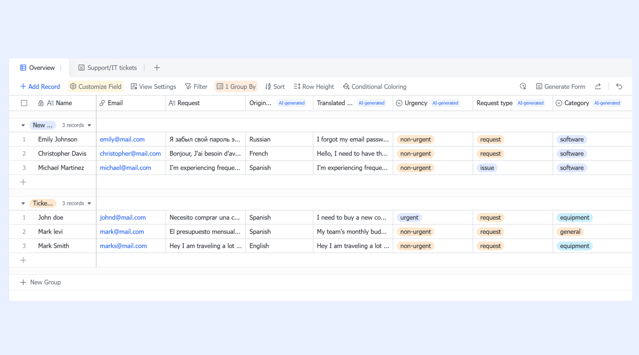Image resolution: width=639 pixels, height=355 pixels.
Task: Open Row Height options
Action: click(314, 86)
